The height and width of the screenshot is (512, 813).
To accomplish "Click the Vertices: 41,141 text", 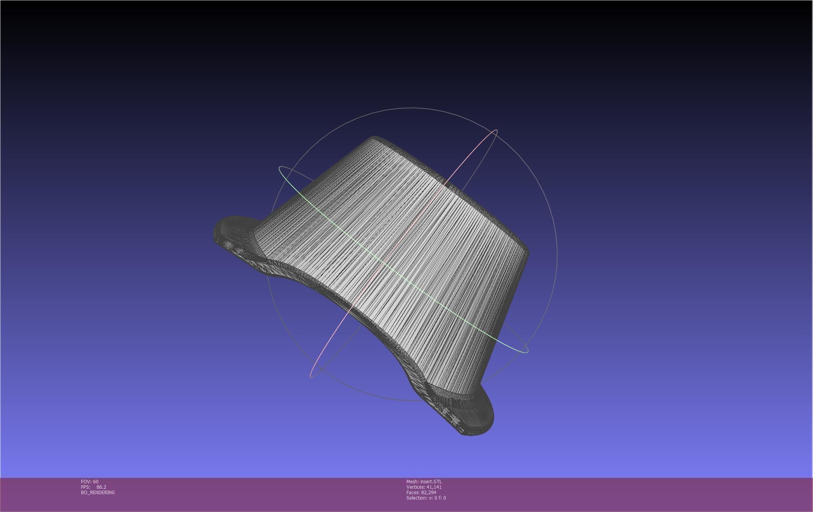I will 424,487.
